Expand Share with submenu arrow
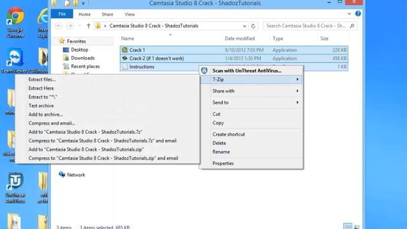Image resolution: width=407 pixels, height=229 pixels. tap(297, 91)
